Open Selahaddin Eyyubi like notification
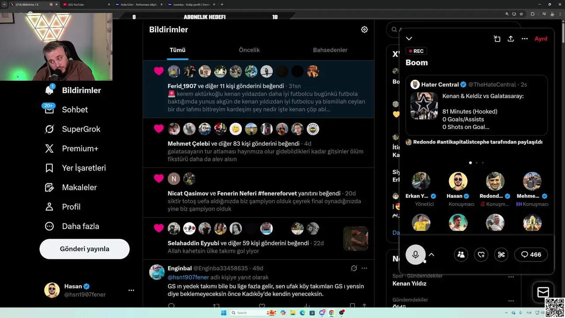Viewport: 565px width, 318px height. point(259,238)
